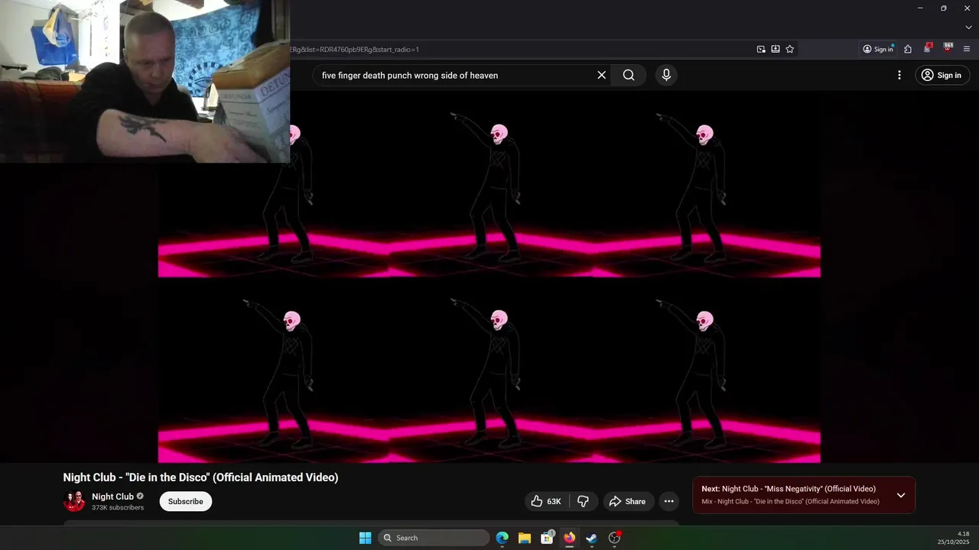The width and height of the screenshot is (979, 550).
Task: Click the extension icon with red 6 badge
Action: [x=928, y=48]
